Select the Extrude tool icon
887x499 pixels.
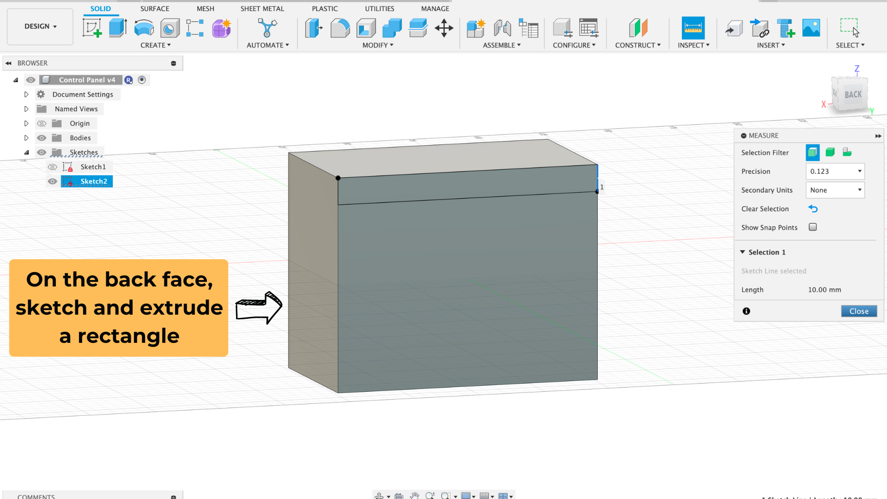tap(118, 28)
